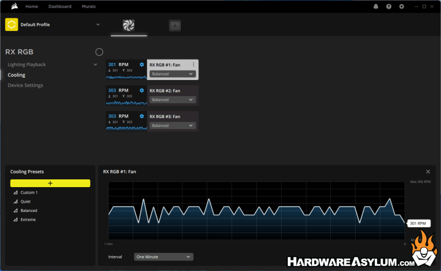The image size is (441, 271).
Task: Open iCUE settings gear in title bar
Action: coord(402,7)
